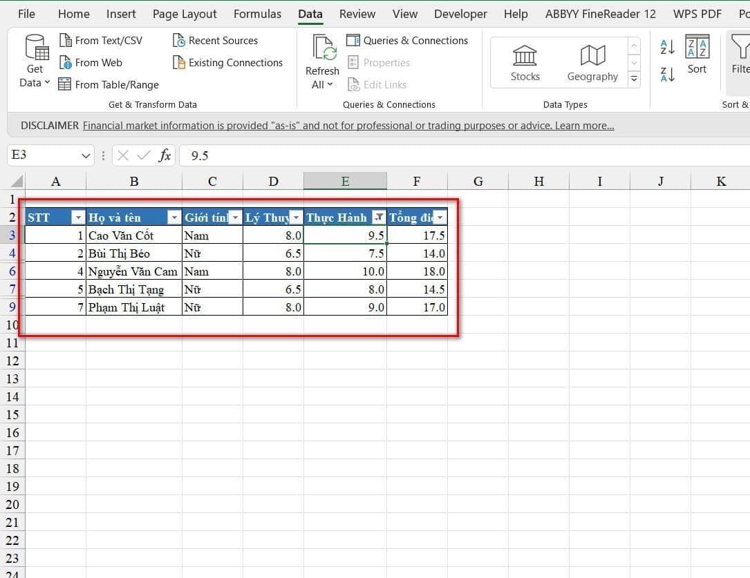Screen dimensions: 750x578
Task: Sort A to Z ascending
Action: 668,47
